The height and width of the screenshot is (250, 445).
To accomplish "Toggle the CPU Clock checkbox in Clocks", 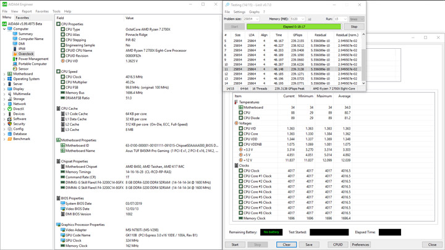I will click(x=240, y=170).
